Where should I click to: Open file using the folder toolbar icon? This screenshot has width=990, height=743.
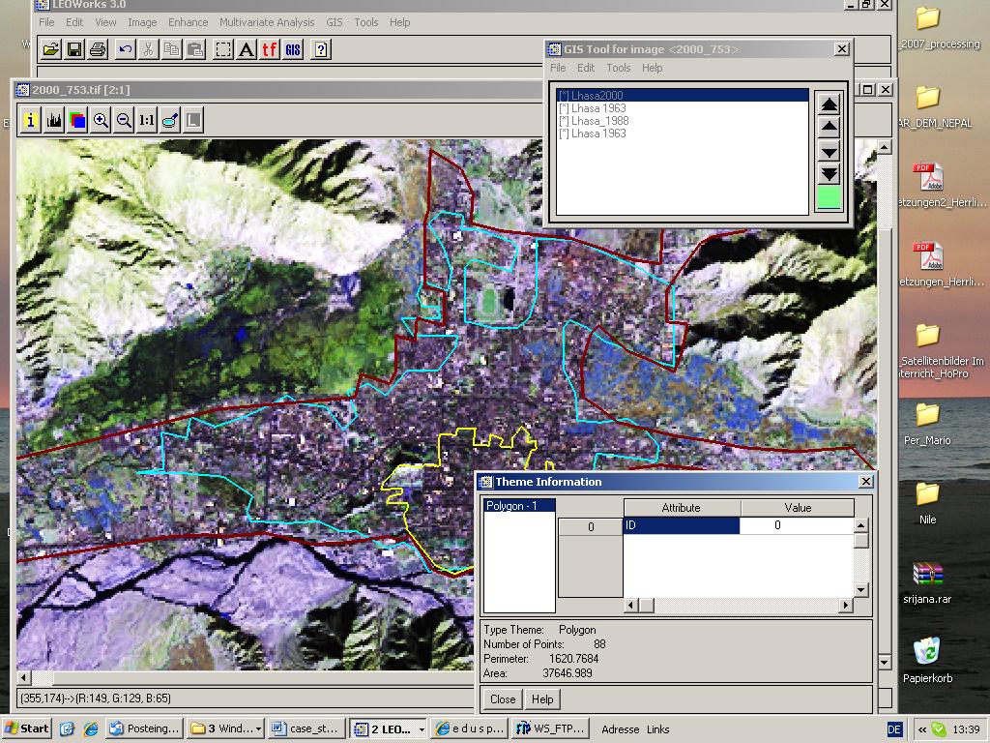click(x=50, y=49)
